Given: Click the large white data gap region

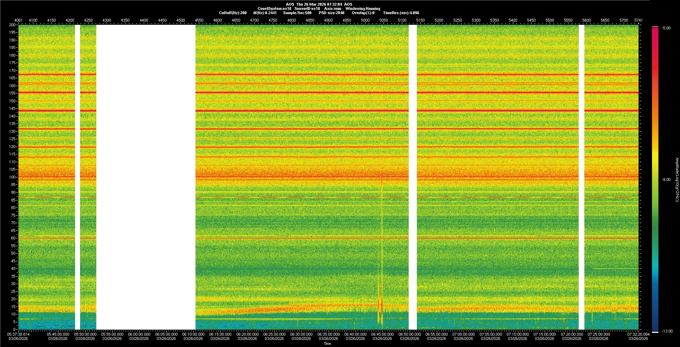Looking at the screenshot, I should (x=146, y=177).
